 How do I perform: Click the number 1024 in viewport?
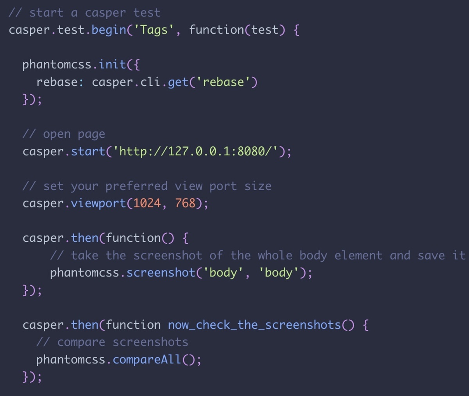[x=147, y=203]
